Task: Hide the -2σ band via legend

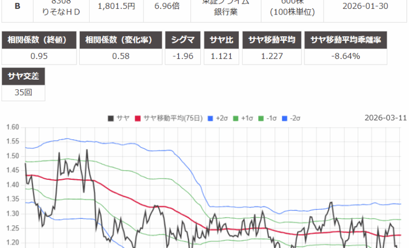Action: pyautogui.click(x=287, y=118)
